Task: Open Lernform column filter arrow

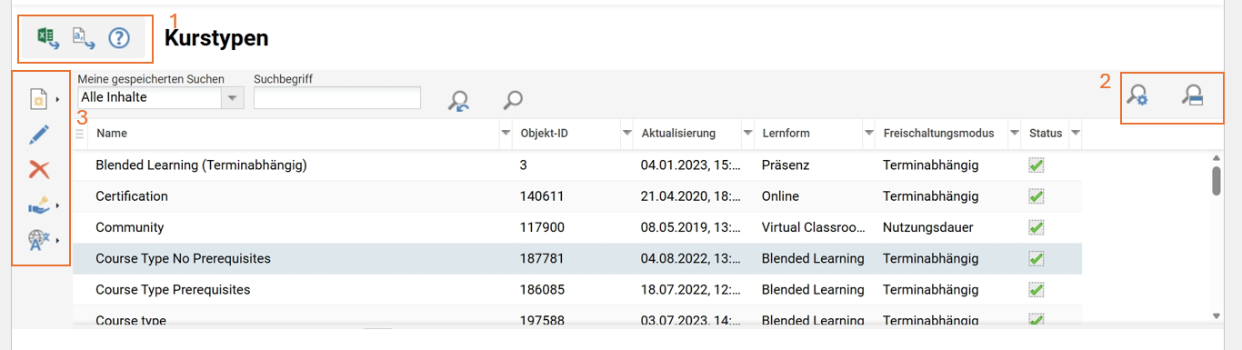Action: [x=868, y=134]
